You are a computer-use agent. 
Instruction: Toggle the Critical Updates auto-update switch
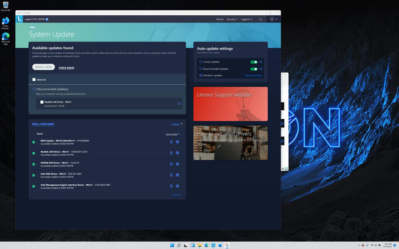point(254,62)
